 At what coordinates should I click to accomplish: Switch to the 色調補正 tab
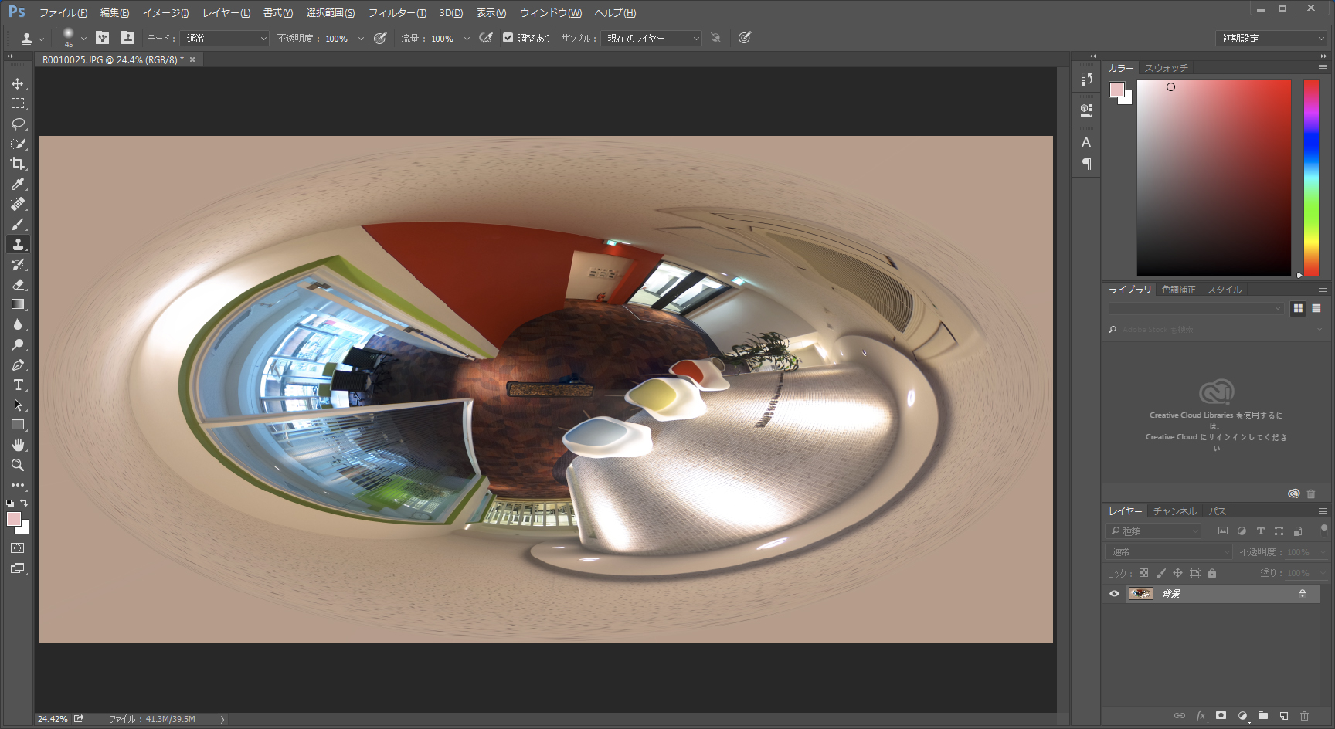(x=1179, y=290)
